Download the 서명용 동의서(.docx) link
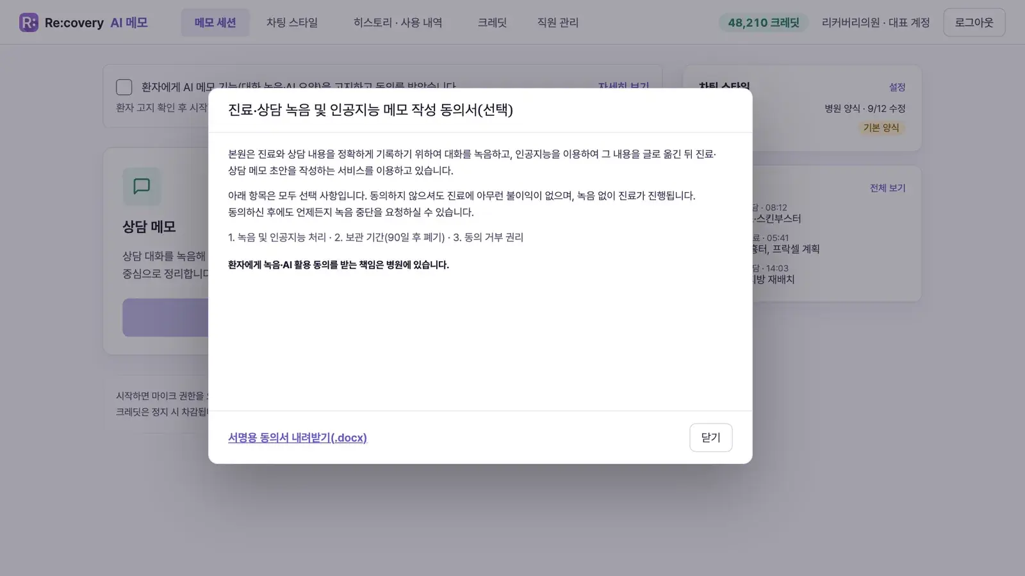Screen dimensions: 1025x576 (297, 438)
